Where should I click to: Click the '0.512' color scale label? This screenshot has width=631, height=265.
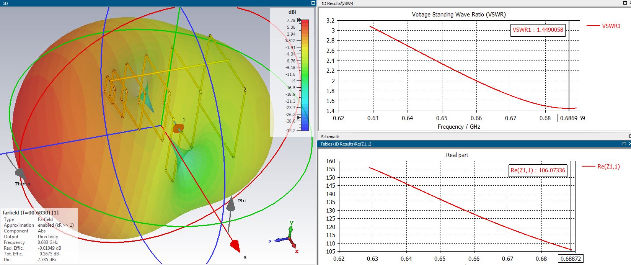[290, 41]
